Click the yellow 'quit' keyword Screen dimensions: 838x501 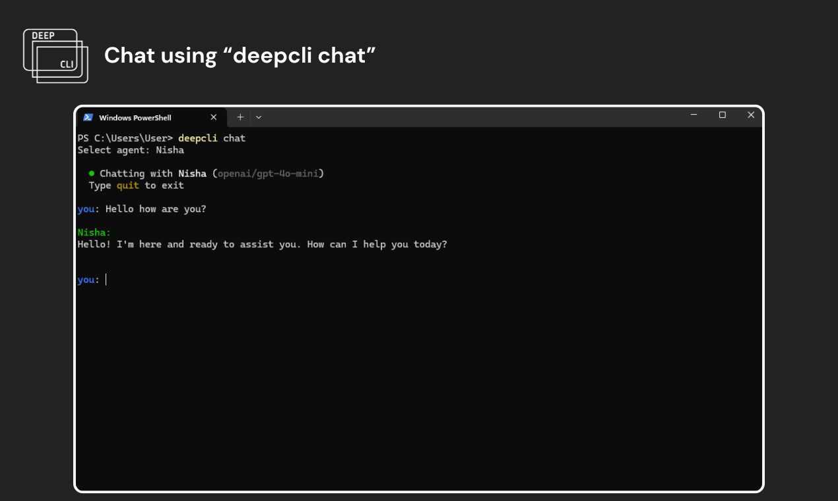(x=127, y=185)
